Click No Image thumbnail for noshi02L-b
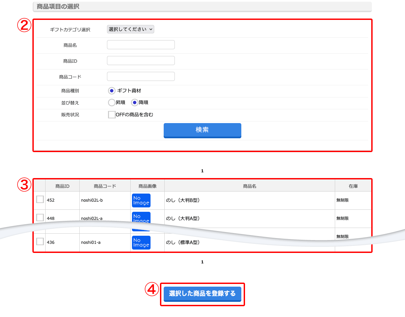The height and width of the screenshot is (317, 405). [x=141, y=200]
